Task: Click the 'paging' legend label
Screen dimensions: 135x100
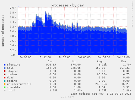Action: (x=12, y=81)
